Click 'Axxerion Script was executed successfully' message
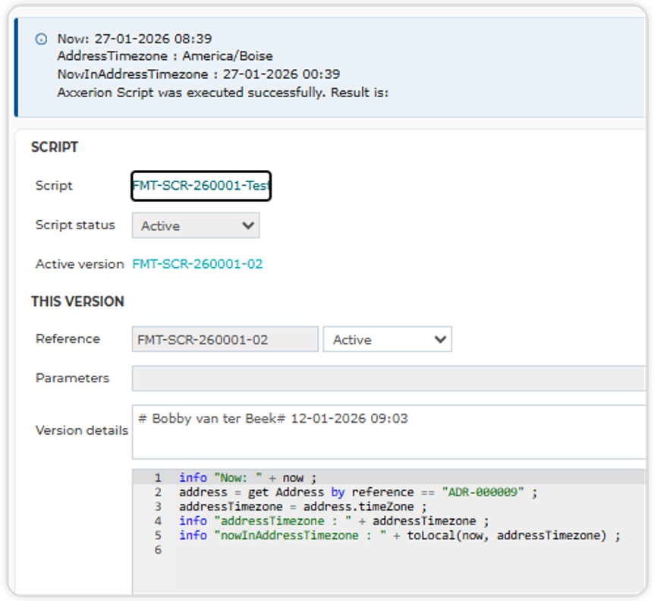The width and height of the screenshot is (654, 601). click(x=223, y=92)
